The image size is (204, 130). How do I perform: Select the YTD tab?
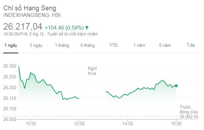click(113, 45)
